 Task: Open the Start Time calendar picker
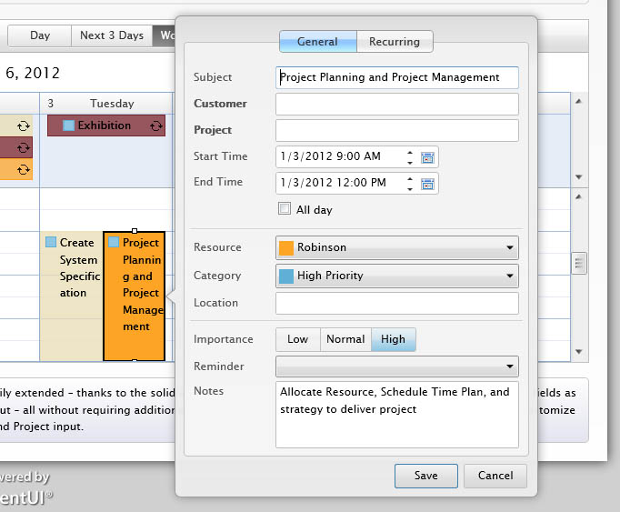(428, 157)
